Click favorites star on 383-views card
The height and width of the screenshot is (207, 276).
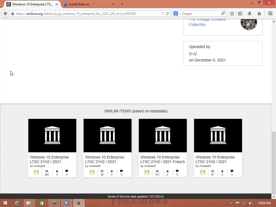tap(57, 171)
